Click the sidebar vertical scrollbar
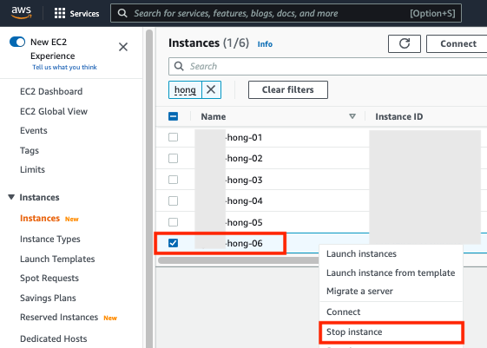Viewport: 487px width, 348px height. 149,188
